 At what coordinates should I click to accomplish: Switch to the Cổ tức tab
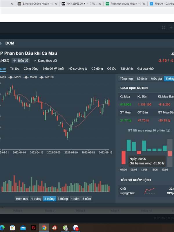[x=112, y=68]
